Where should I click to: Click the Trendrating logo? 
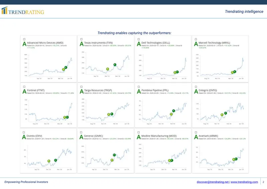point(23,11)
